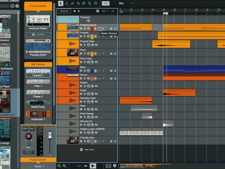This screenshot has height=169, width=225.
Task: Open groove dropdown on Pluck track
Action: pyautogui.click(x=103, y=54)
